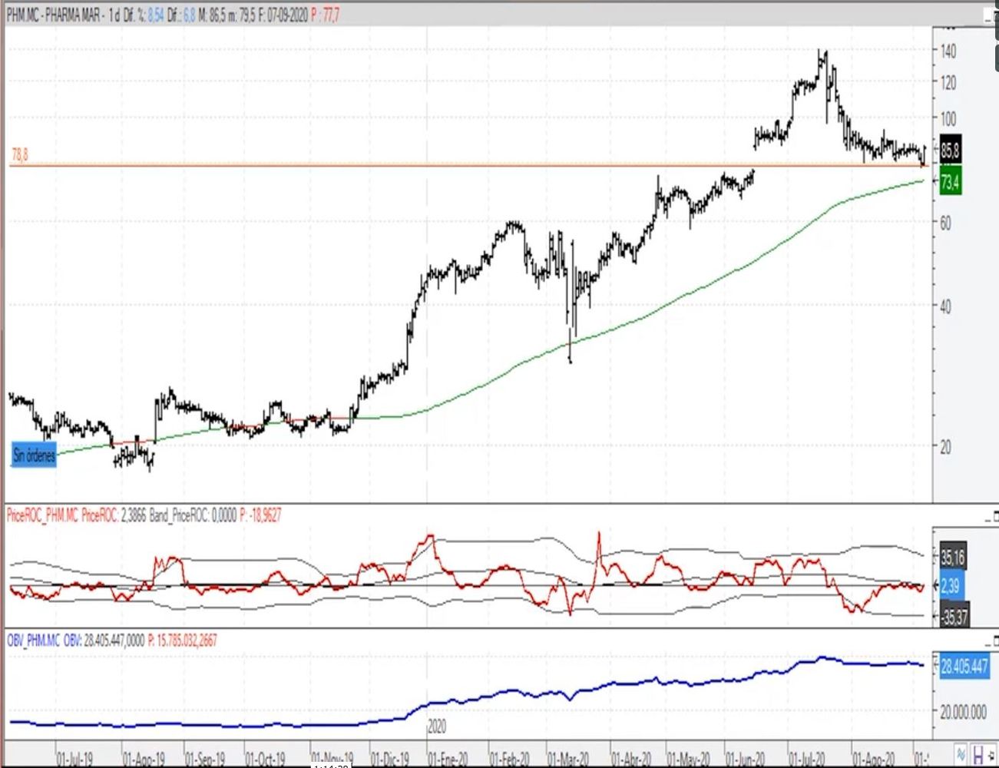Minimize the PriceROC indicator pane

click(987, 519)
